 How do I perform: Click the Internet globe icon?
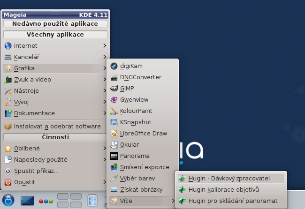pyautogui.click(x=8, y=46)
